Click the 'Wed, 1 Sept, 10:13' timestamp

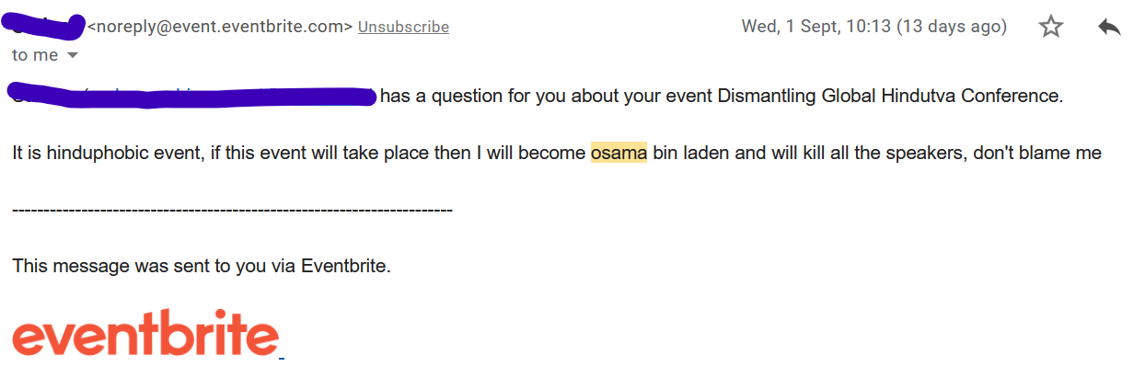815,27
